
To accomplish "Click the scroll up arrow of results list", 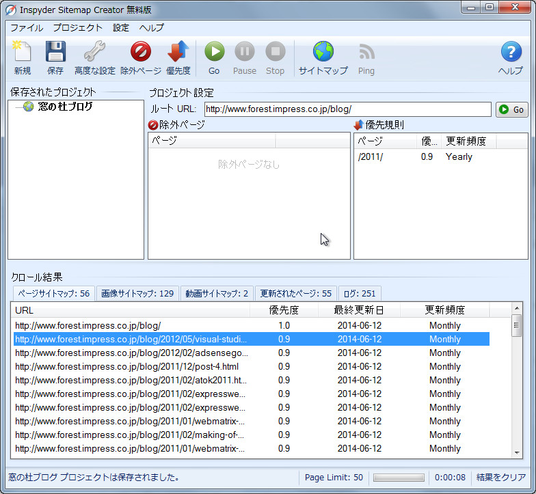I will 517,308.
